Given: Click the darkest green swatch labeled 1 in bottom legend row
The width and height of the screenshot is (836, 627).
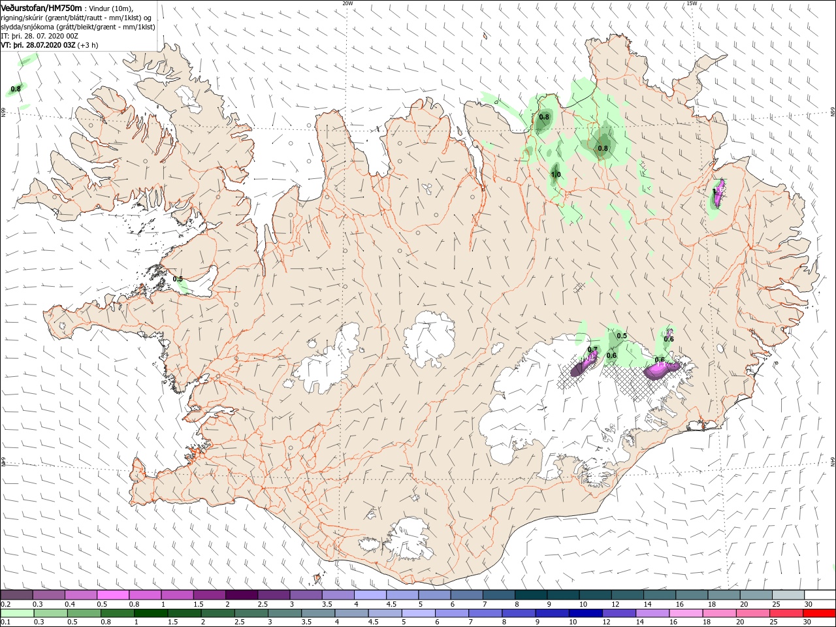Looking at the screenshot, I should (x=150, y=613).
